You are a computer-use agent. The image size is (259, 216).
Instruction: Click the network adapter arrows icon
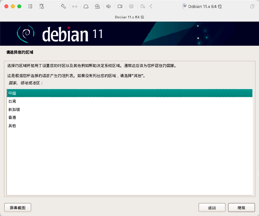75,6
